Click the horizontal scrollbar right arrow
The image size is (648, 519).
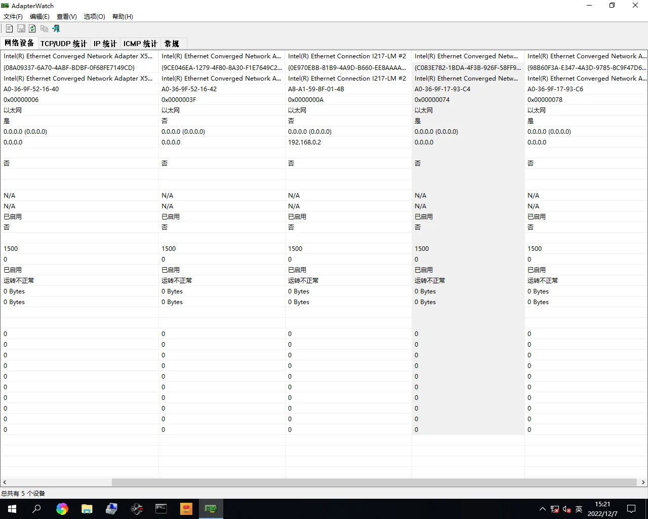point(643,483)
